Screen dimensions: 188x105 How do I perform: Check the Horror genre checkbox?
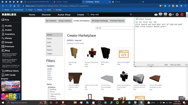tap(48, 92)
